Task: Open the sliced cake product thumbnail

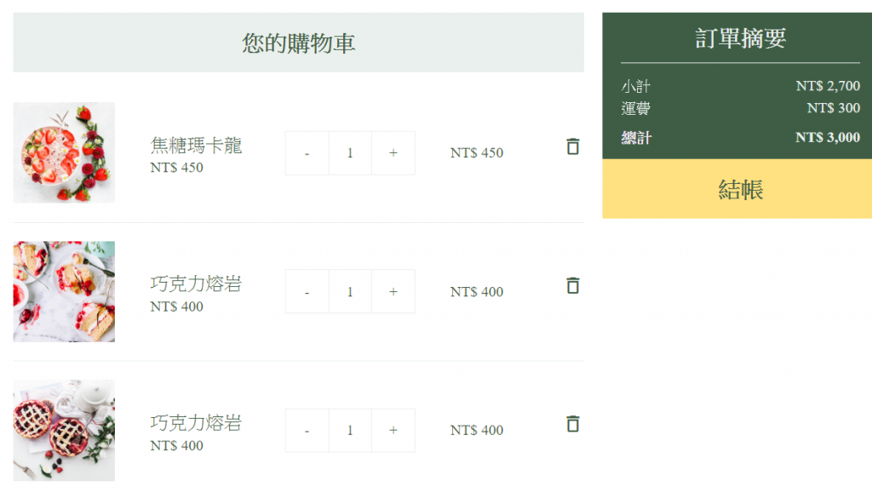Action: tap(64, 291)
